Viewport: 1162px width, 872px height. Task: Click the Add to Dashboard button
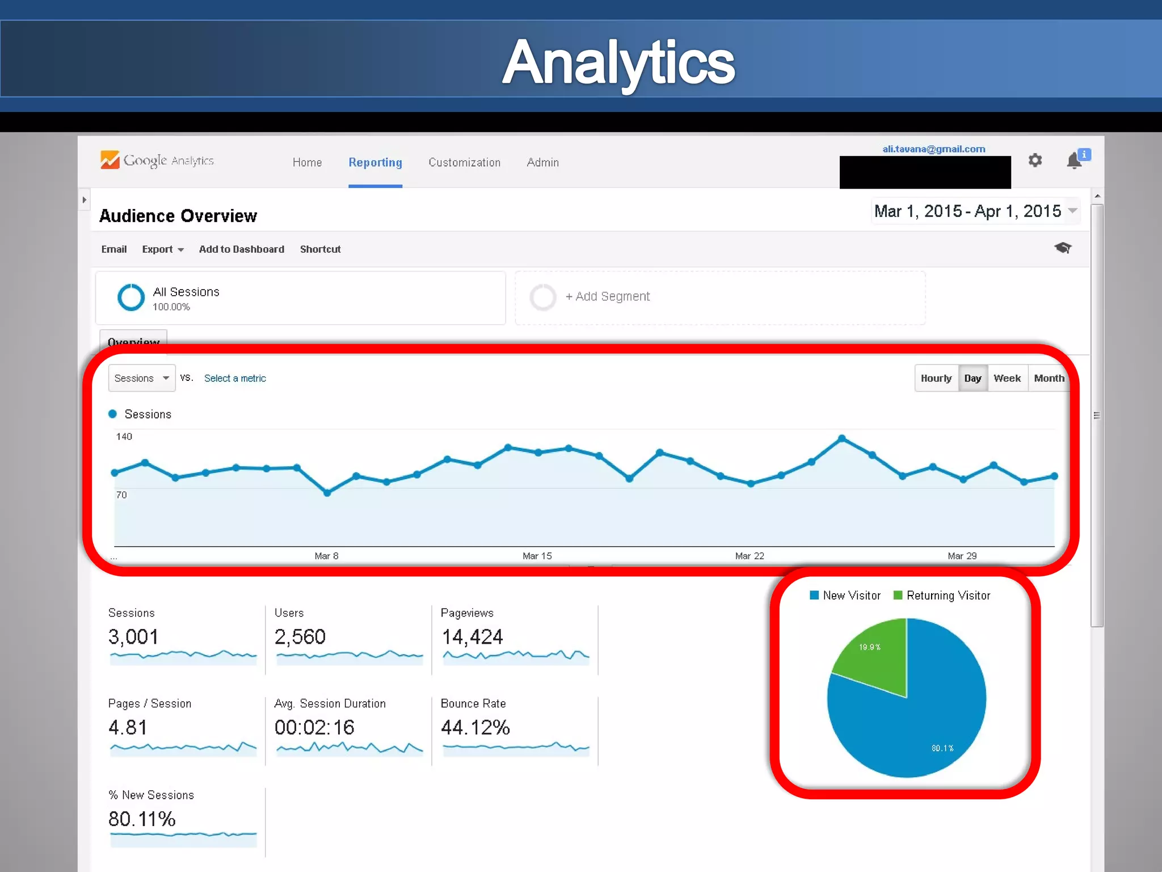pos(241,249)
